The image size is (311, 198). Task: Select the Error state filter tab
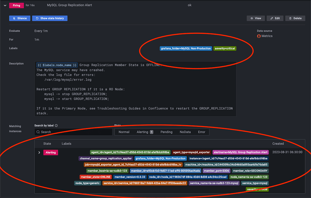pyautogui.click(x=202, y=132)
